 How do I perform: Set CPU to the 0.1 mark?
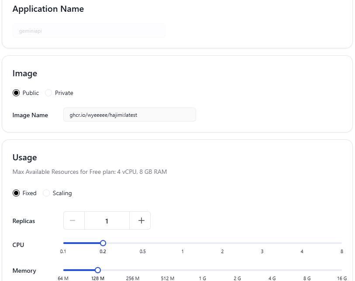(x=64, y=243)
